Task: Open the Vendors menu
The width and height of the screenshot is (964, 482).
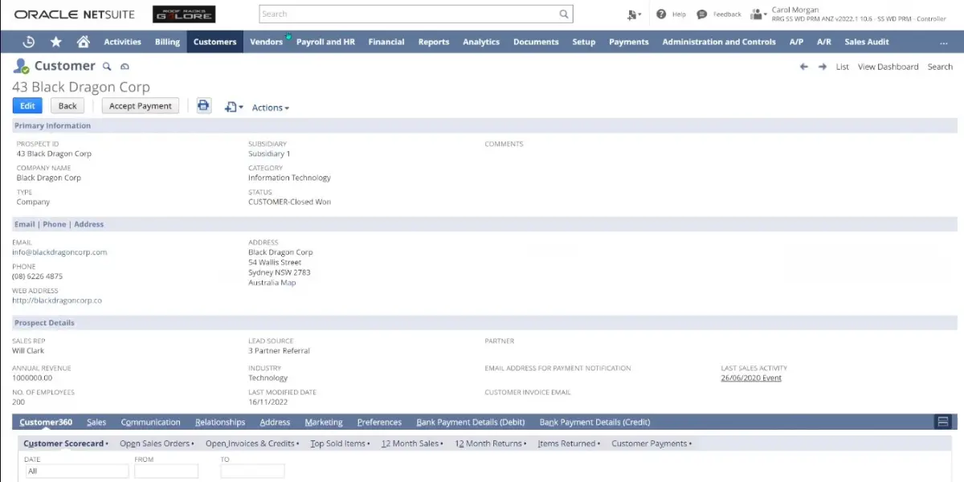Action: pos(266,42)
